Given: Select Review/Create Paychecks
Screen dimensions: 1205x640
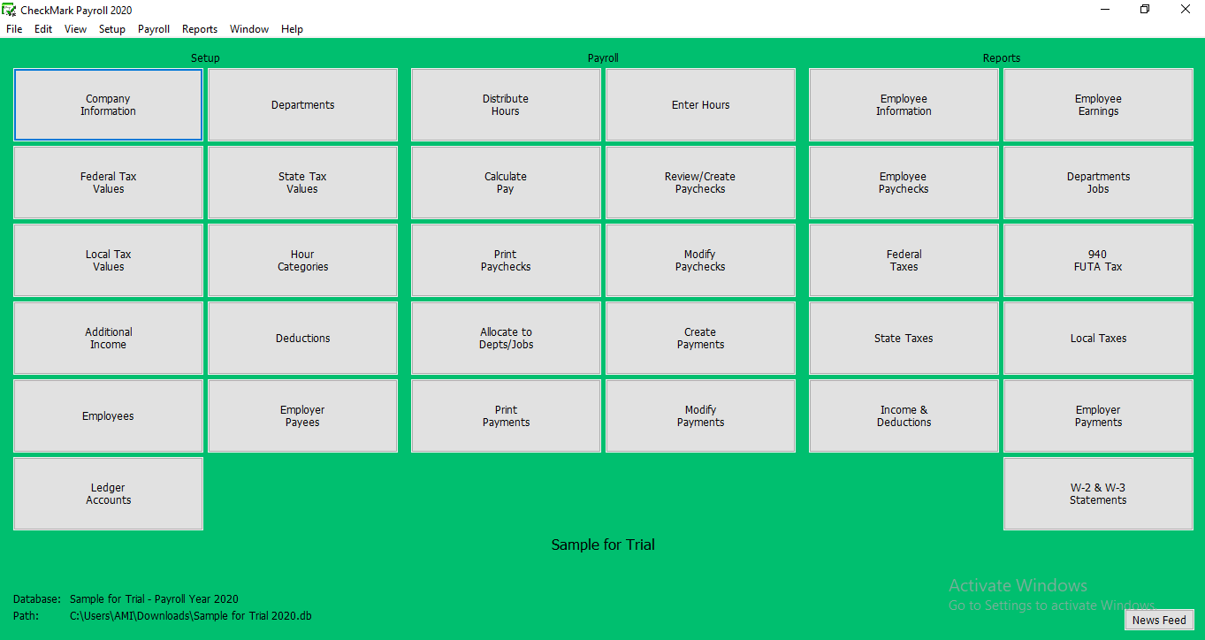Looking at the screenshot, I should coord(700,183).
